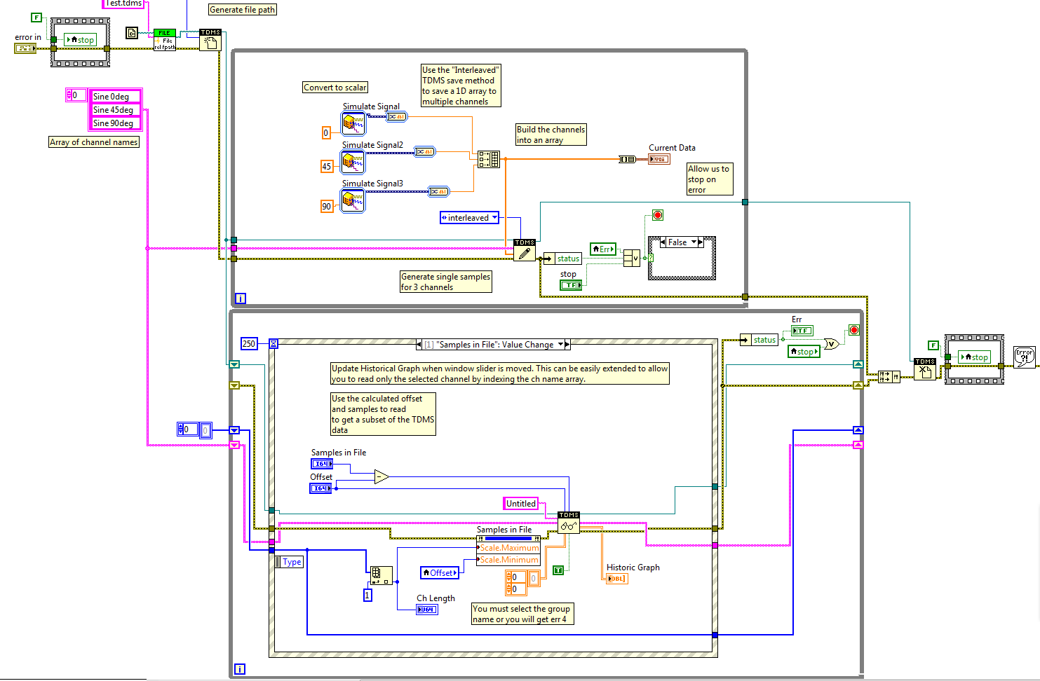Click the Ch Length U64 indicator terminal

pos(427,610)
